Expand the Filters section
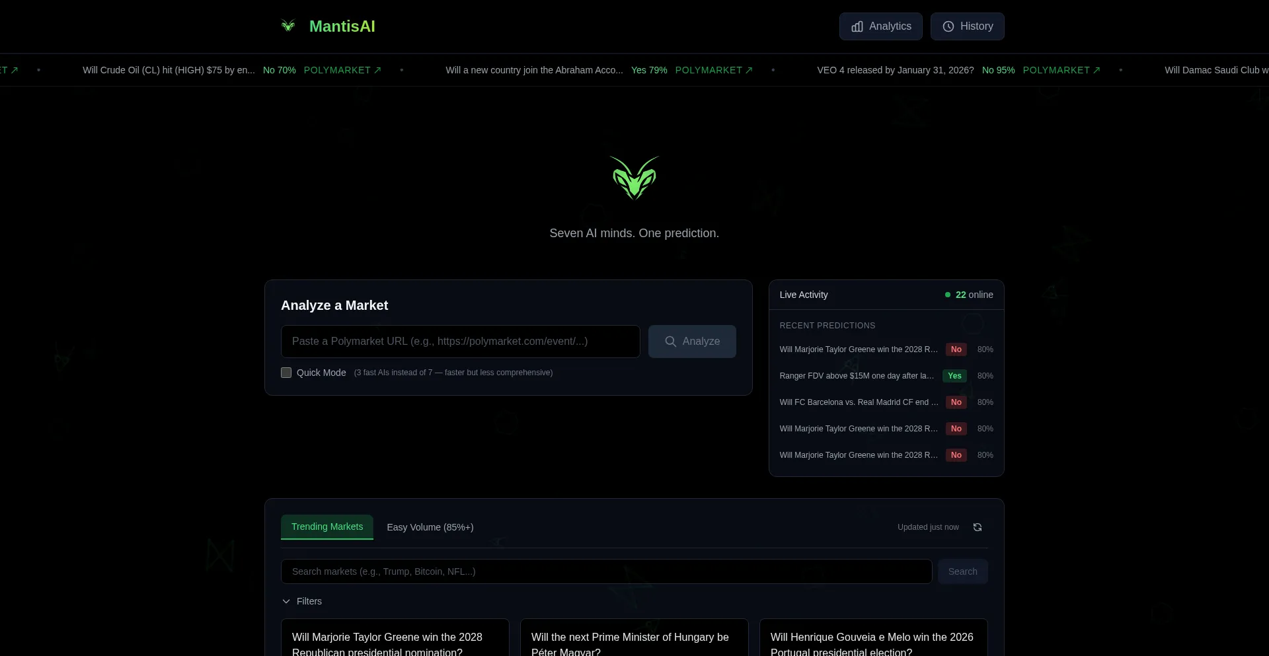The image size is (1269, 656). point(302,601)
